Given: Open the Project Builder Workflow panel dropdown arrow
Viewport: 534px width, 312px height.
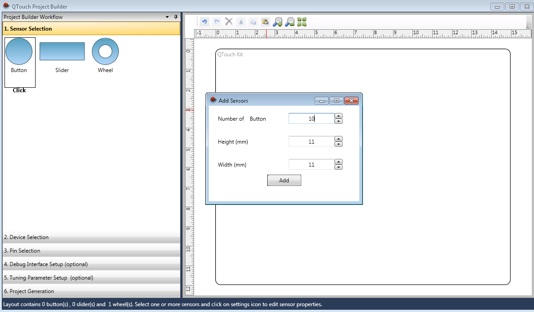Looking at the screenshot, I should pyautogui.click(x=167, y=17).
